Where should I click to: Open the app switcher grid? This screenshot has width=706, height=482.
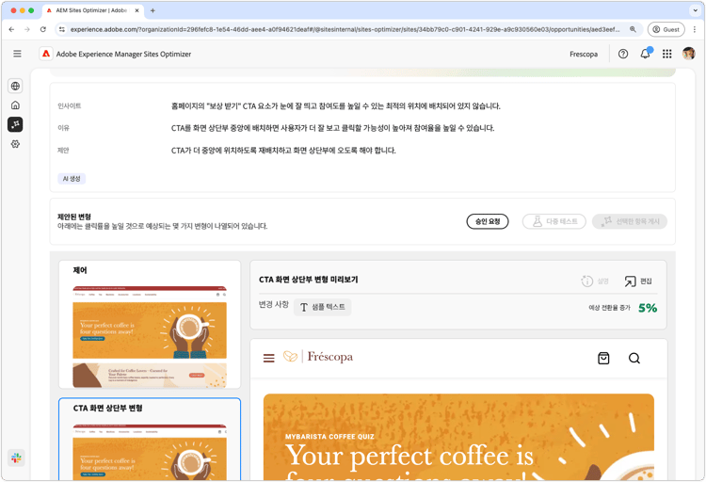pos(666,54)
